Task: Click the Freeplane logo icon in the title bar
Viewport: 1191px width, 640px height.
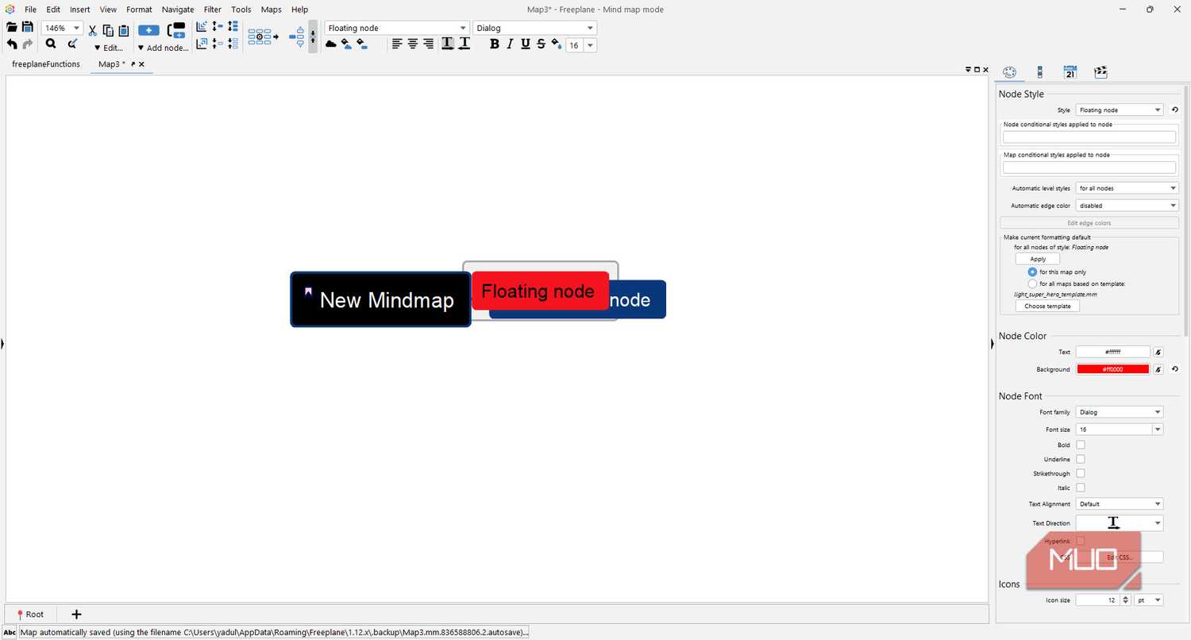Action: tap(9, 10)
